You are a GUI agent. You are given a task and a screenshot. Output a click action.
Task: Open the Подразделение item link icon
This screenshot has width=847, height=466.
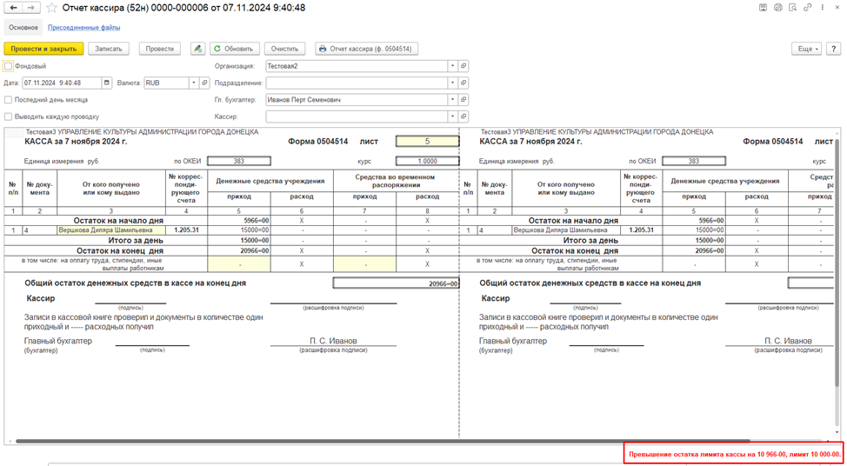click(463, 83)
